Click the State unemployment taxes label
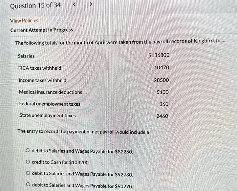237x191 pixels. pyautogui.click(x=47, y=115)
